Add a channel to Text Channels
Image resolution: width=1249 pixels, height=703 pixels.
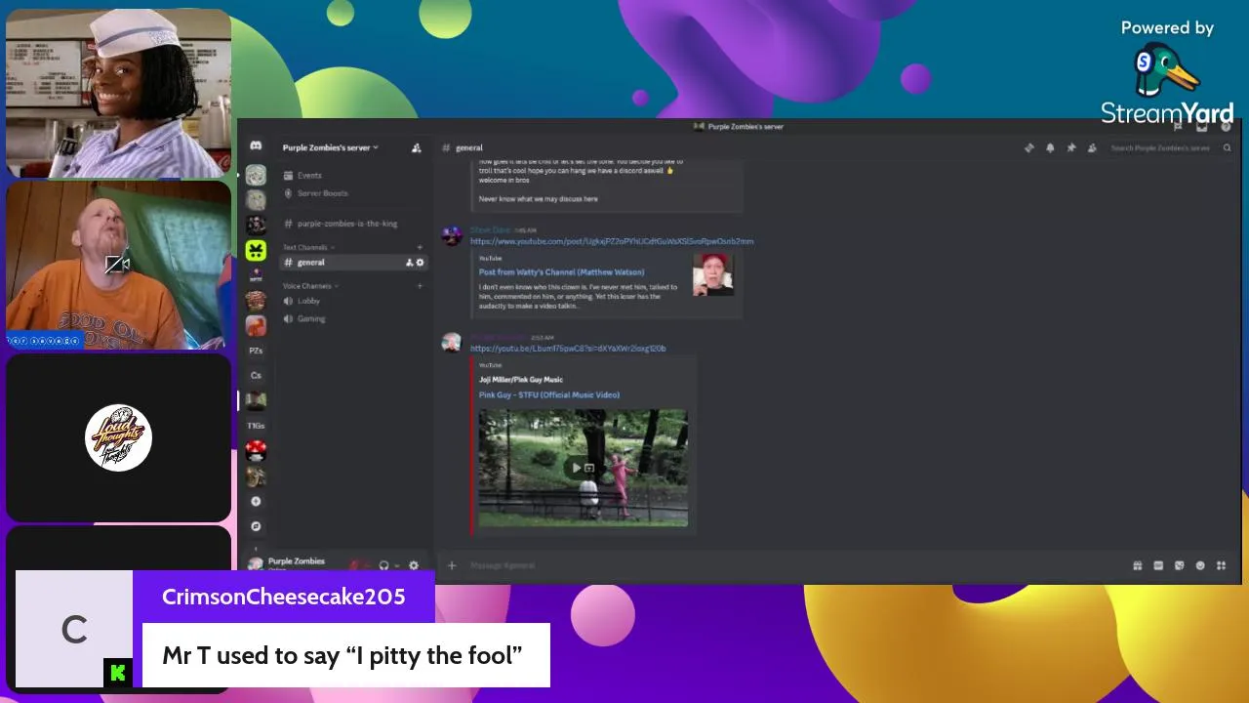[421, 247]
